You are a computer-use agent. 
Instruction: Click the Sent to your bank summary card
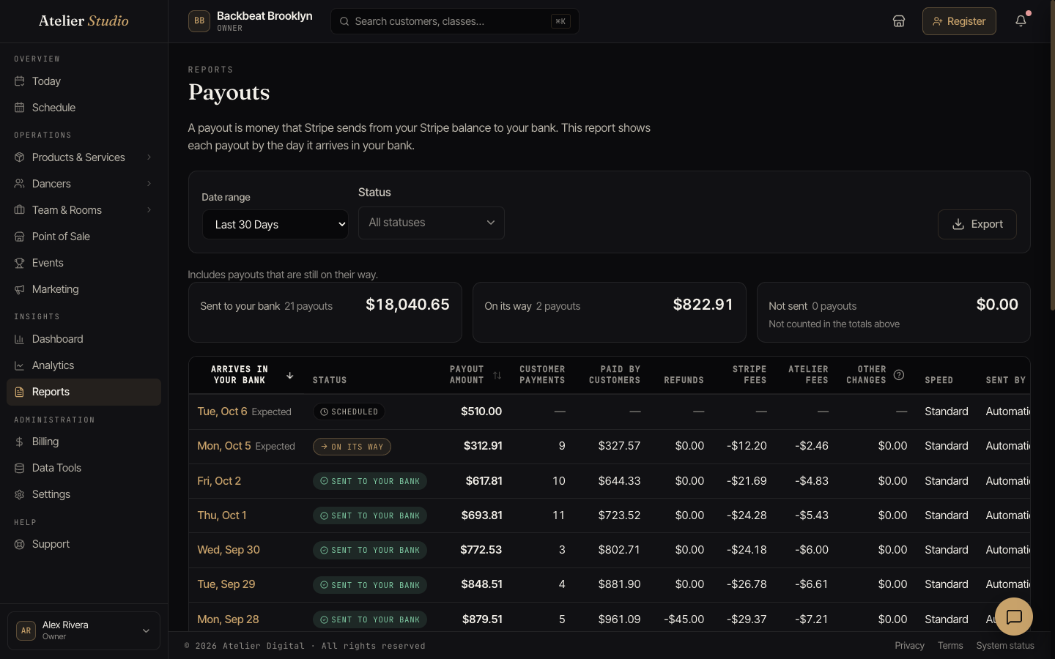pos(325,312)
